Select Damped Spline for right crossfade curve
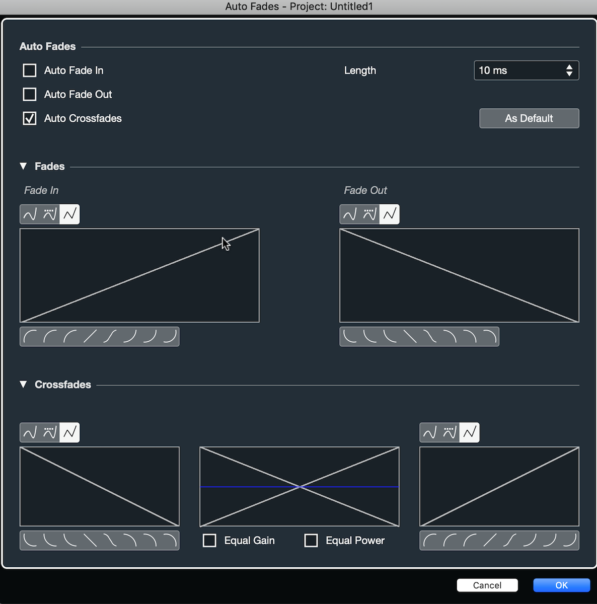 point(450,432)
